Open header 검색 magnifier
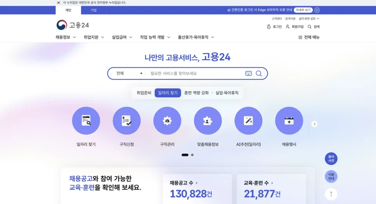 tap(314, 27)
